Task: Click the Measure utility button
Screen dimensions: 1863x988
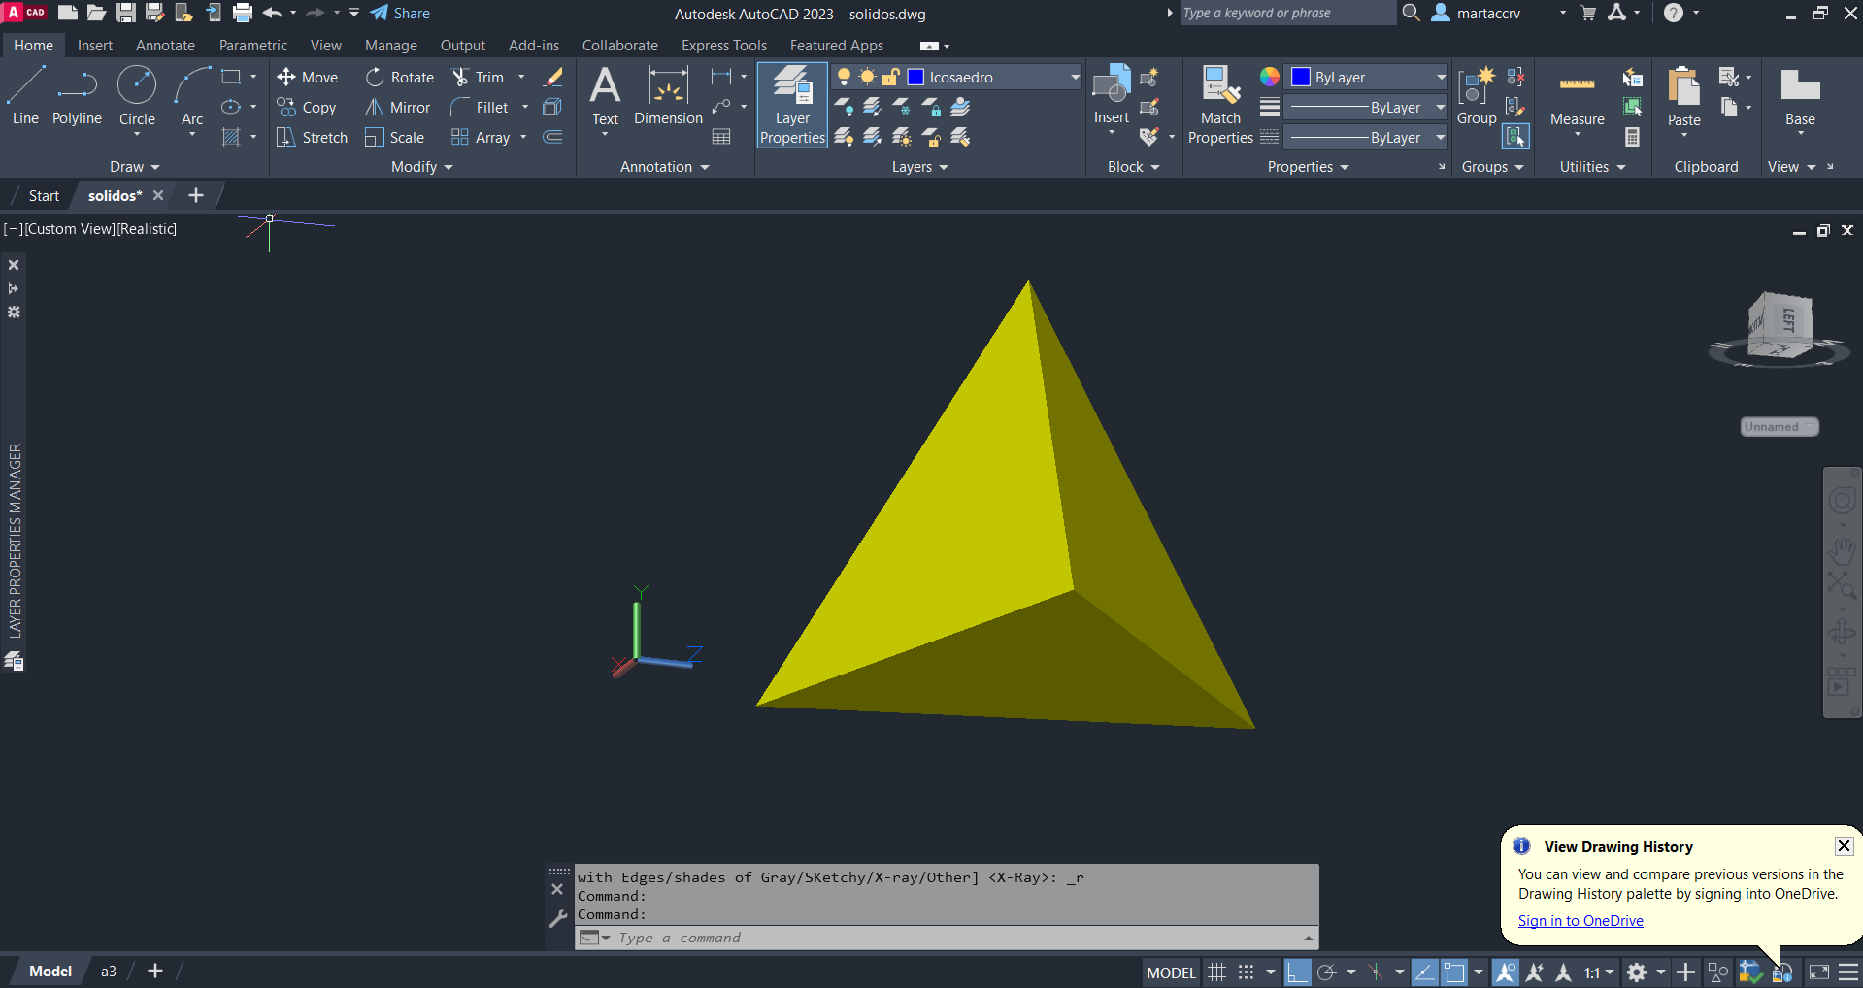Action: pos(1578,101)
